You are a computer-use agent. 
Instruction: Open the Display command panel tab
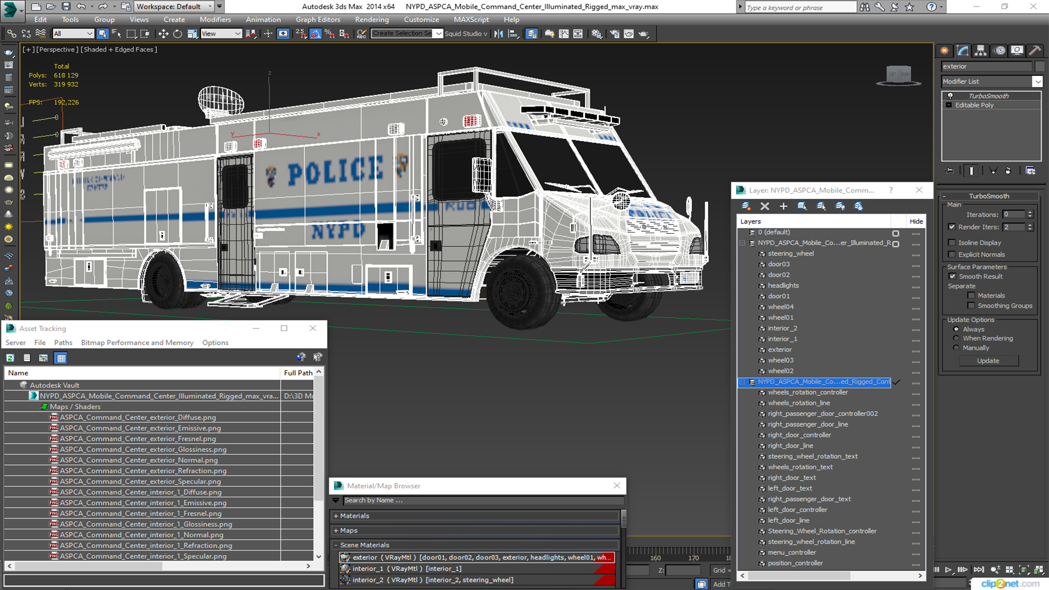click(1017, 51)
